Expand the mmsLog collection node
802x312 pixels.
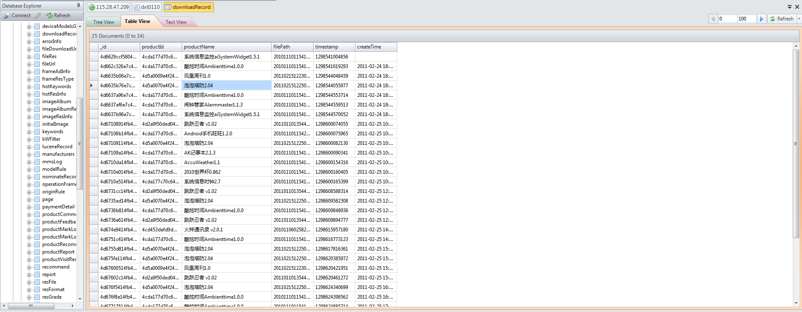tap(29, 162)
